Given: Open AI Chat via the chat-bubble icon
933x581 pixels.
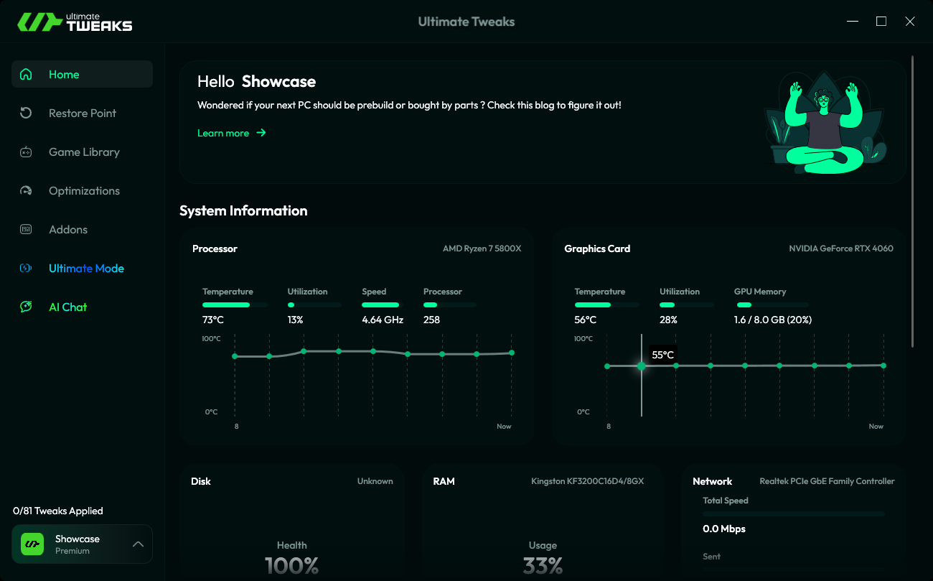Looking at the screenshot, I should coord(26,307).
